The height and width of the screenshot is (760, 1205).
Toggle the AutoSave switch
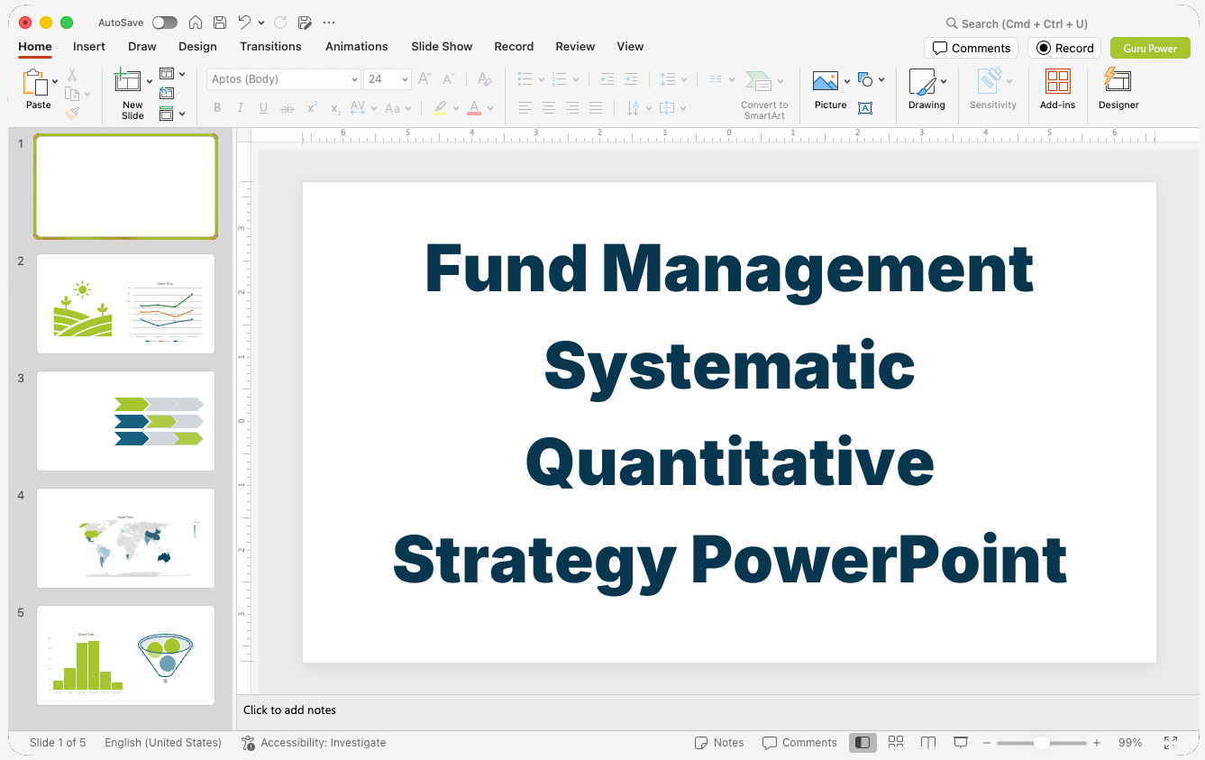coord(165,23)
